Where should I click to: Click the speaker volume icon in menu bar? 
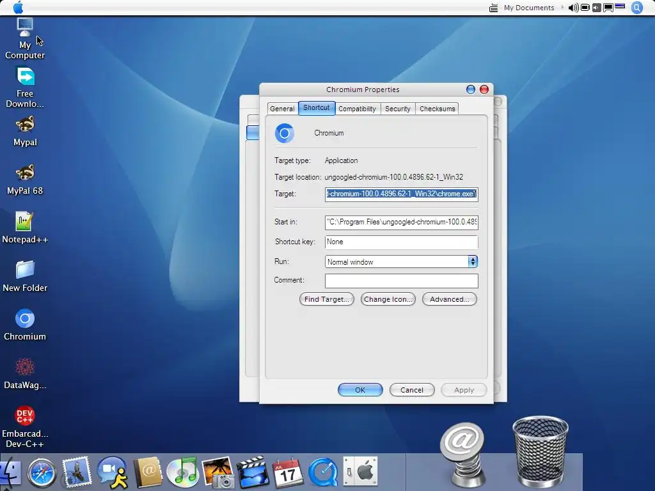click(x=574, y=8)
